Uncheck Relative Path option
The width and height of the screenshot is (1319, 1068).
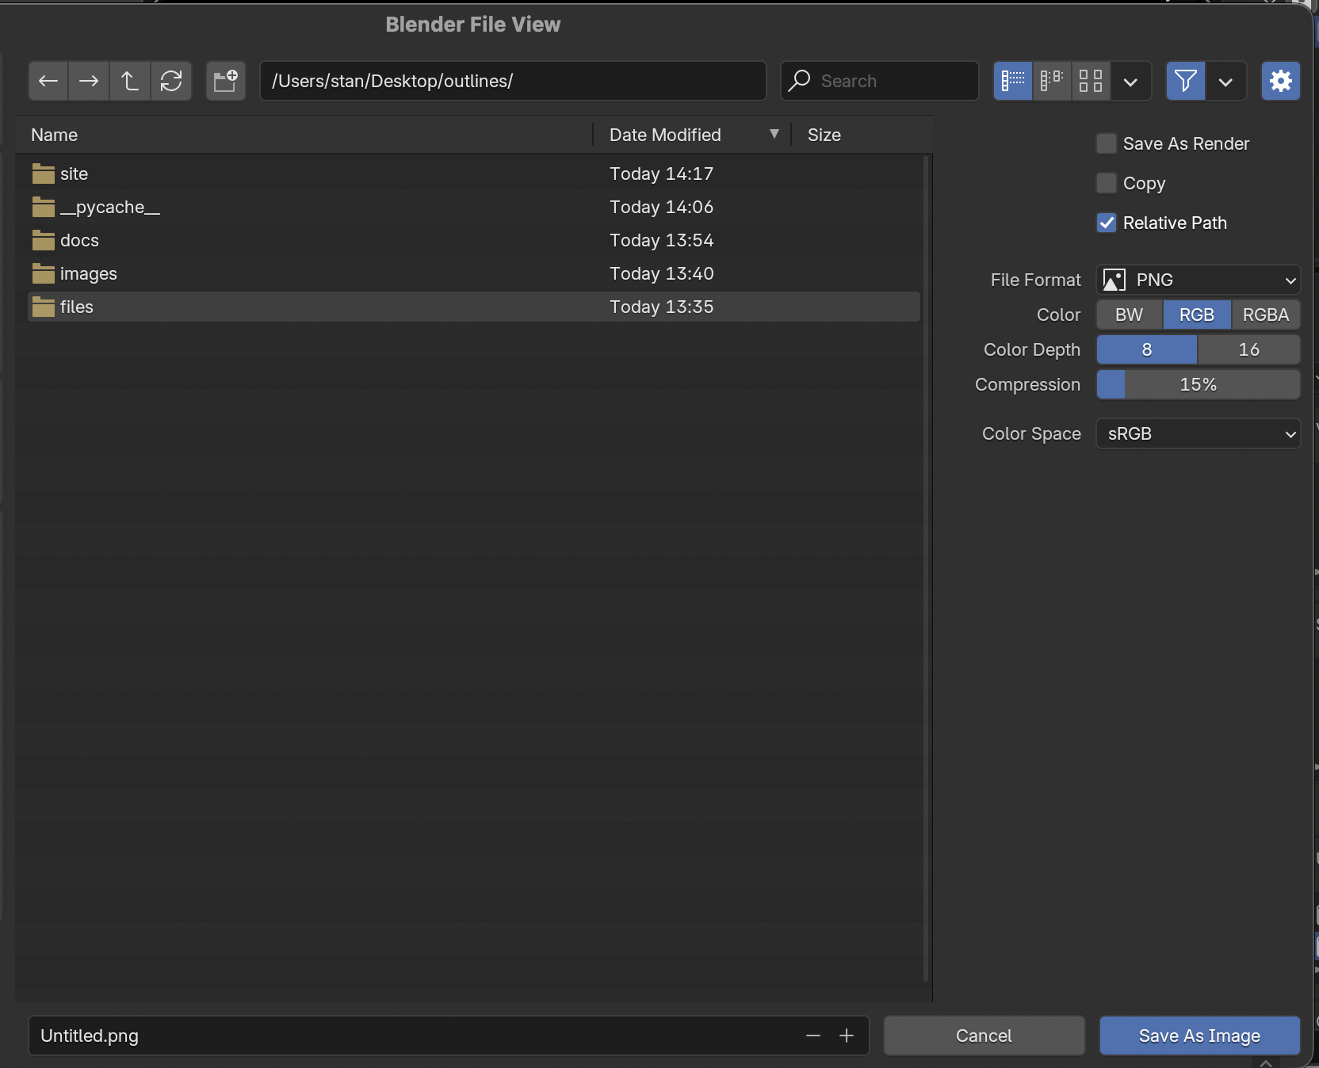[1107, 223]
